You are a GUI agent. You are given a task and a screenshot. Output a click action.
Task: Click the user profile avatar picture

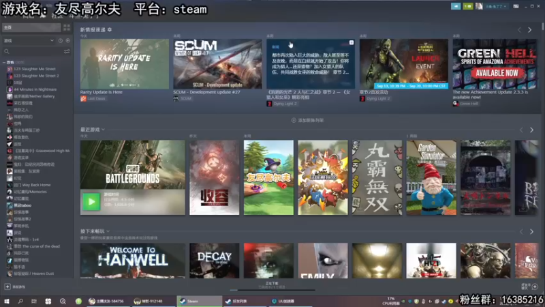point(479,6)
